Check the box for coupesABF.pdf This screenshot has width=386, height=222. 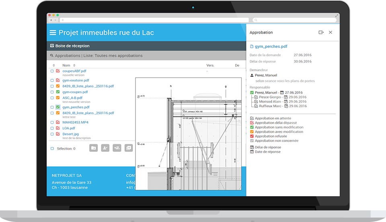pos(52,71)
